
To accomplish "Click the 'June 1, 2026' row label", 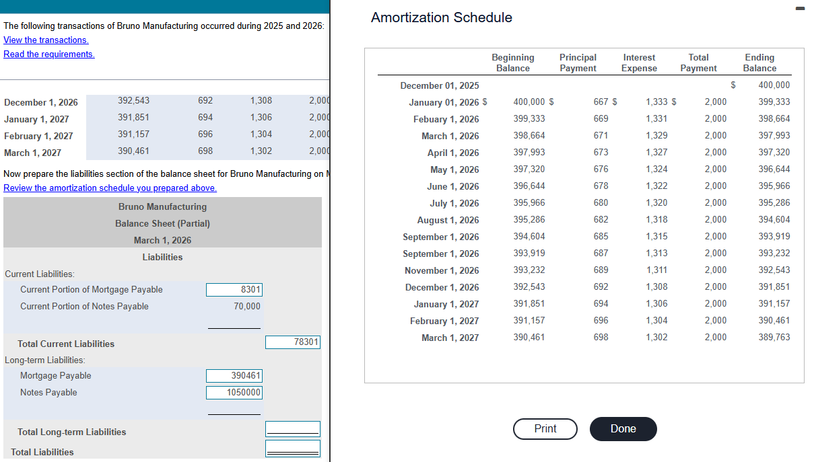I will click(453, 186).
